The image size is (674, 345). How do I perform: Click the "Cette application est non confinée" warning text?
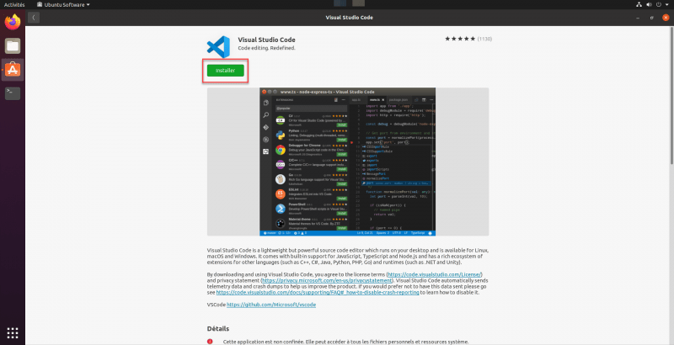click(x=346, y=342)
